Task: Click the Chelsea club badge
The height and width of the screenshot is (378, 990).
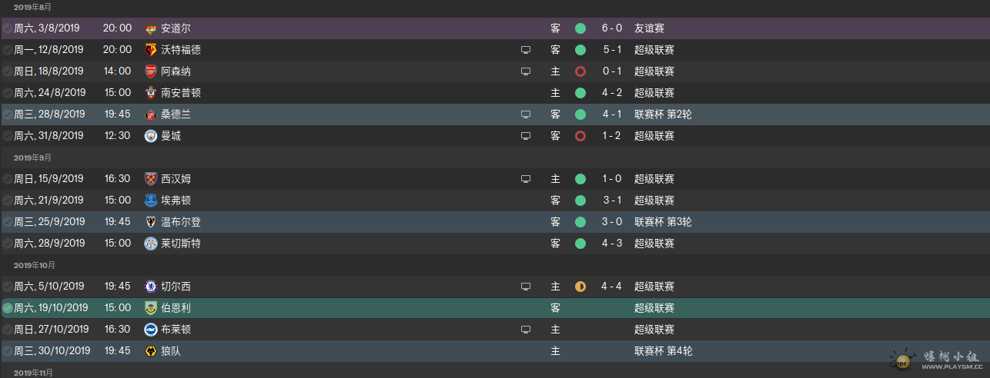Action: click(151, 287)
